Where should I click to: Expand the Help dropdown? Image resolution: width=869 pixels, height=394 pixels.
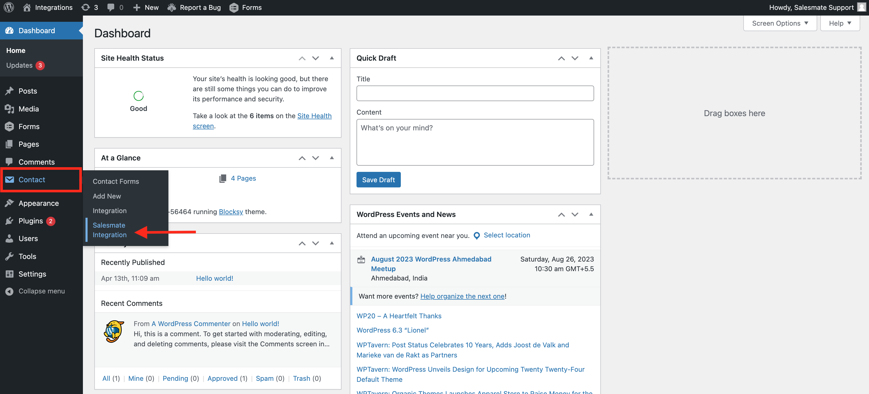840,23
